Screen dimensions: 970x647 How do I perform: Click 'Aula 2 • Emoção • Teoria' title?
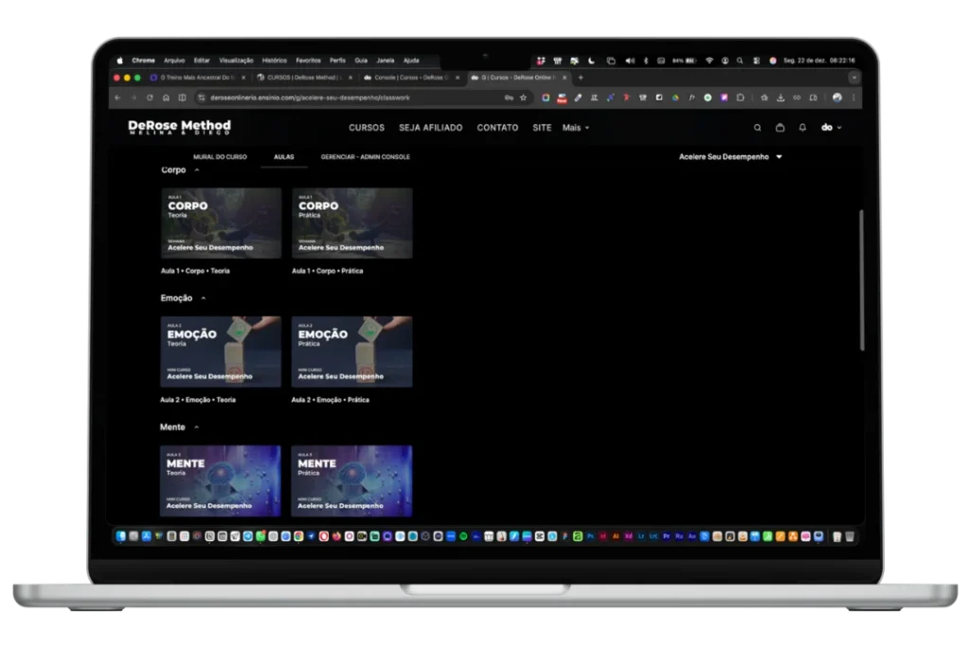[198, 400]
